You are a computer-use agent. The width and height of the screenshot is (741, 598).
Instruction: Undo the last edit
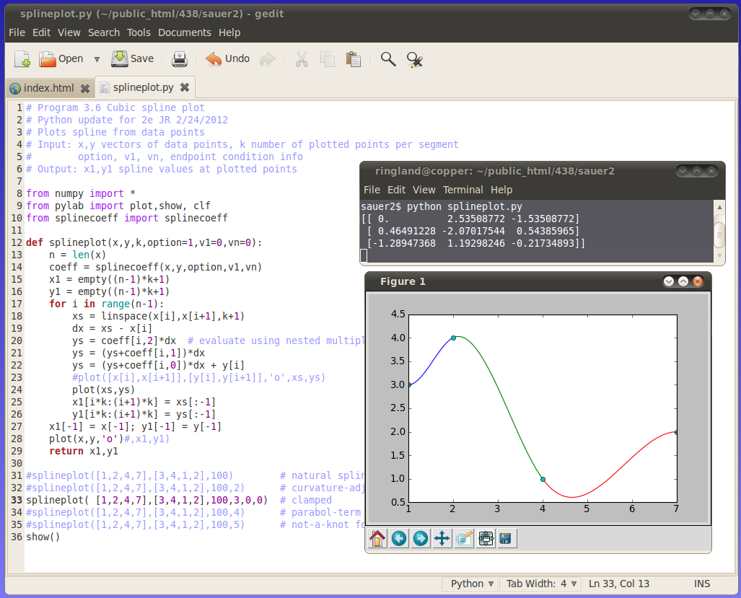coord(227,58)
